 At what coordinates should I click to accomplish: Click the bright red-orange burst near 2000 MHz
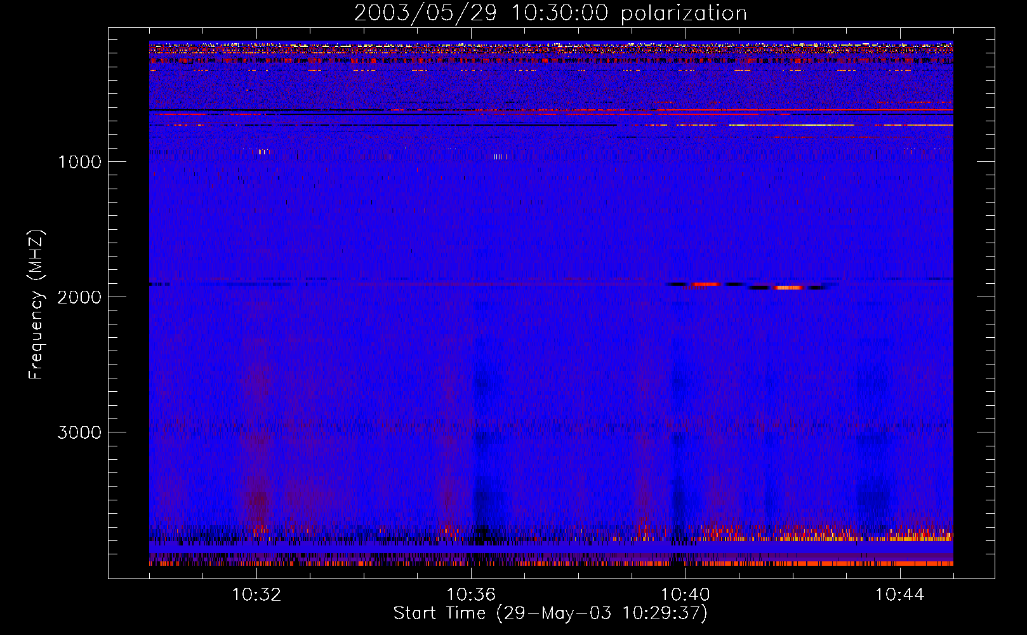(x=789, y=288)
